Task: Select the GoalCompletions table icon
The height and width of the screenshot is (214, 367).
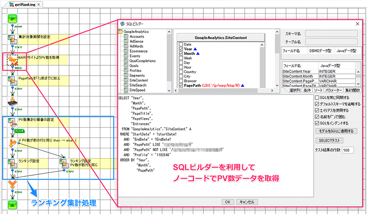Action: [126, 61]
